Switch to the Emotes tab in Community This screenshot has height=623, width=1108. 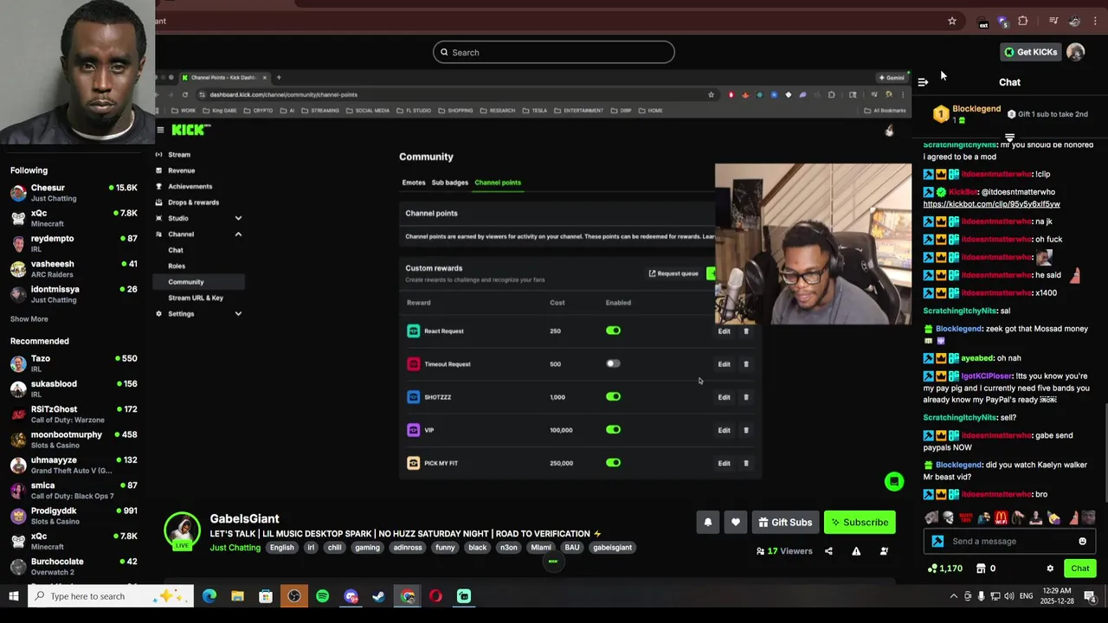click(414, 183)
